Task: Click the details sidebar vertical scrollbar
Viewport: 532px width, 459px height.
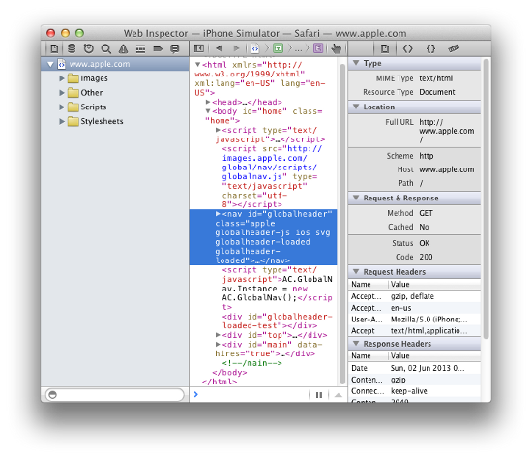Action: coord(486,199)
